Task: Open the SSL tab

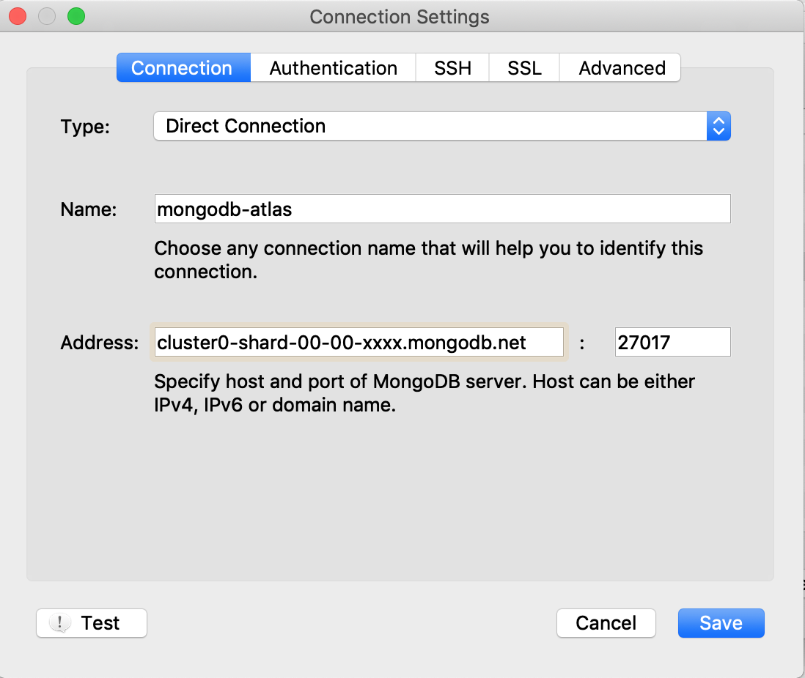Action: pyautogui.click(x=524, y=67)
